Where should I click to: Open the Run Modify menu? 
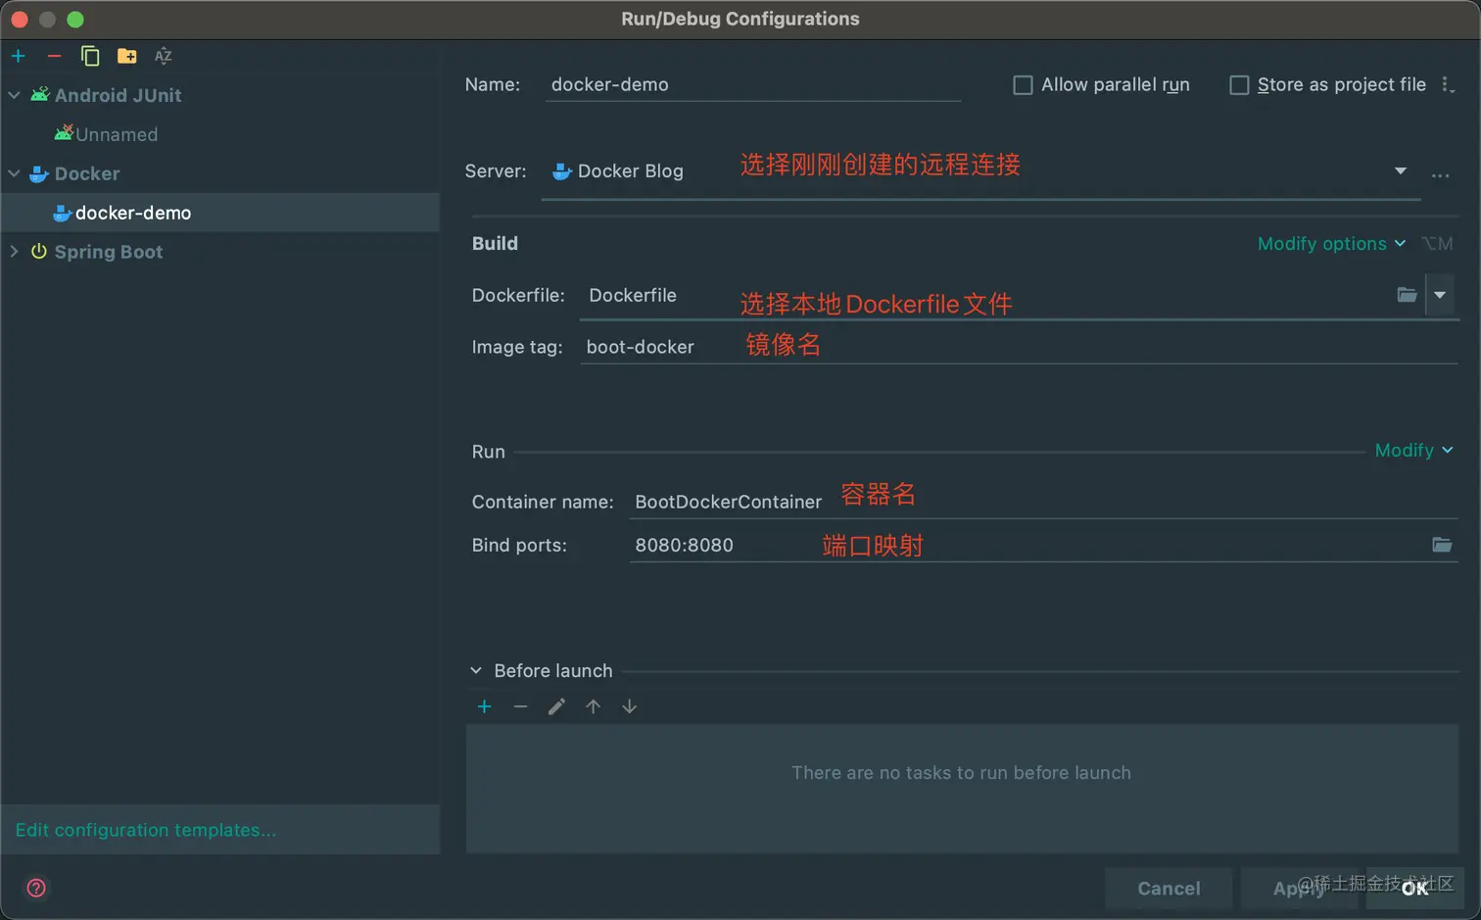[1413, 451]
